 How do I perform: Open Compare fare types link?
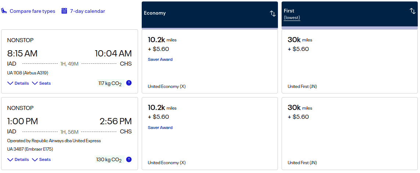pyautogui.click(x=32, y=11)
